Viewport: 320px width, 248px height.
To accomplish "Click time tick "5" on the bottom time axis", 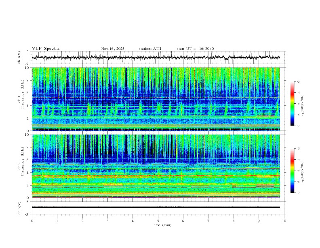I will pyautogui.click(x=158, y=221).
